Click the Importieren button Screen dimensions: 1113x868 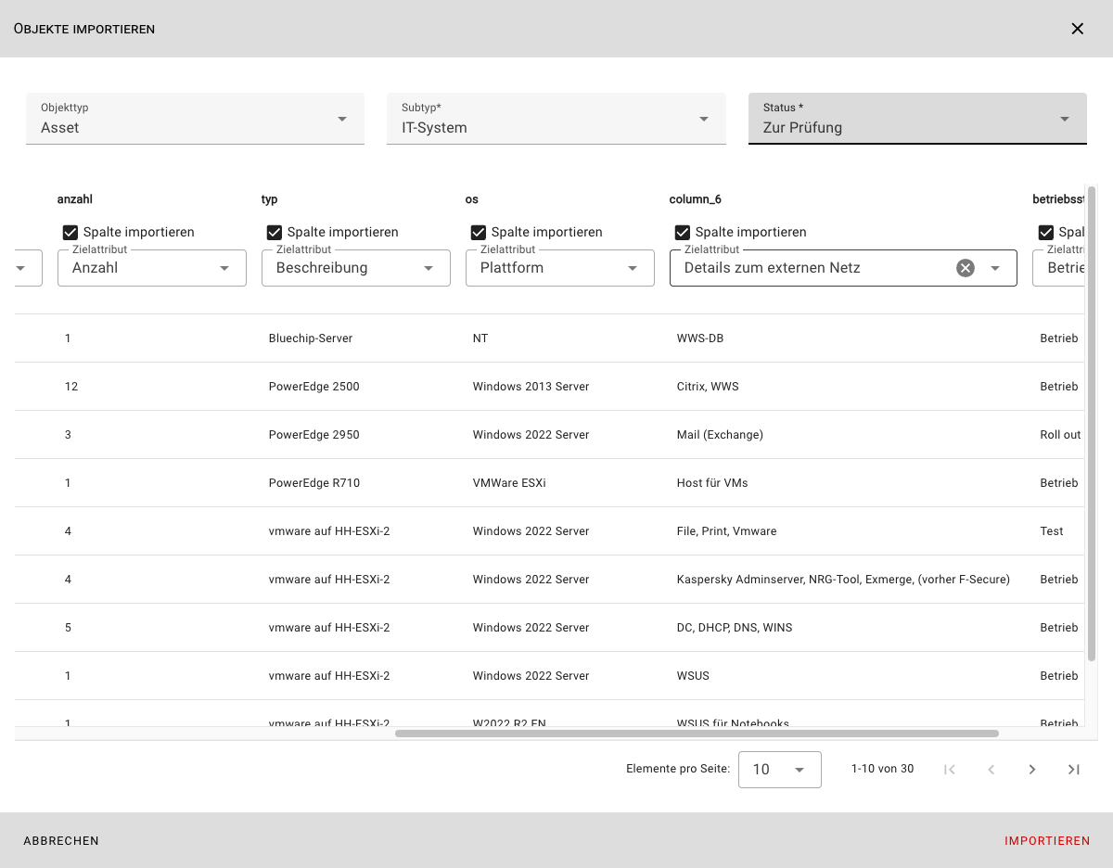tap(1047, 841)
